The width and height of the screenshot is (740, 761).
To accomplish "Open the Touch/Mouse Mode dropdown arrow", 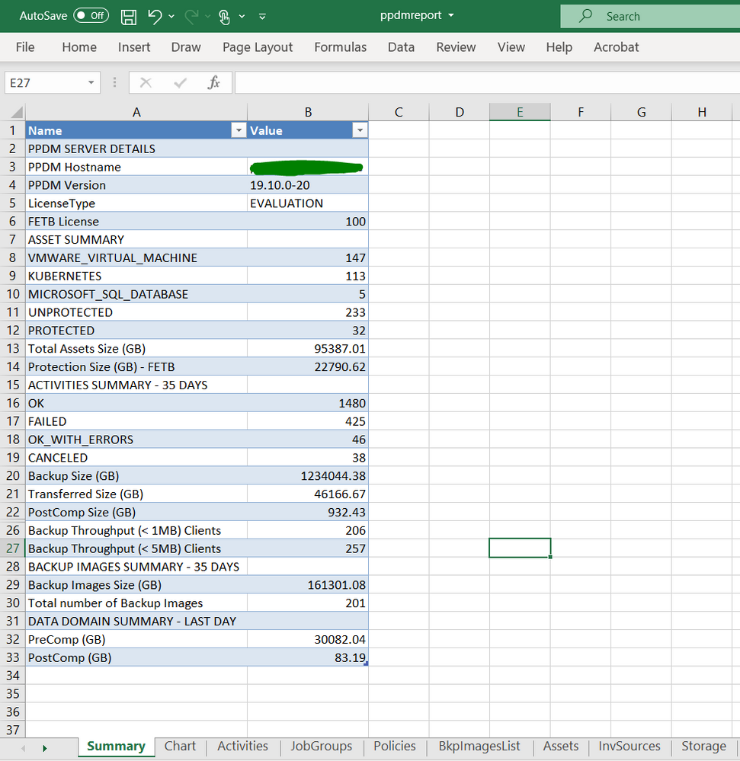I will point(242,17).
